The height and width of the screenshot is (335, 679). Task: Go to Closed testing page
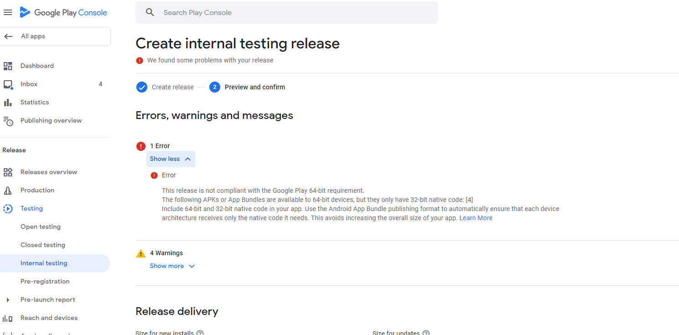click(x=43, y=245)
